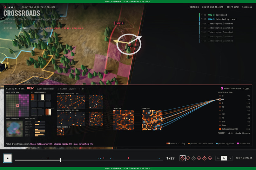Select drone 2 diamond icon

coord(188,158)
